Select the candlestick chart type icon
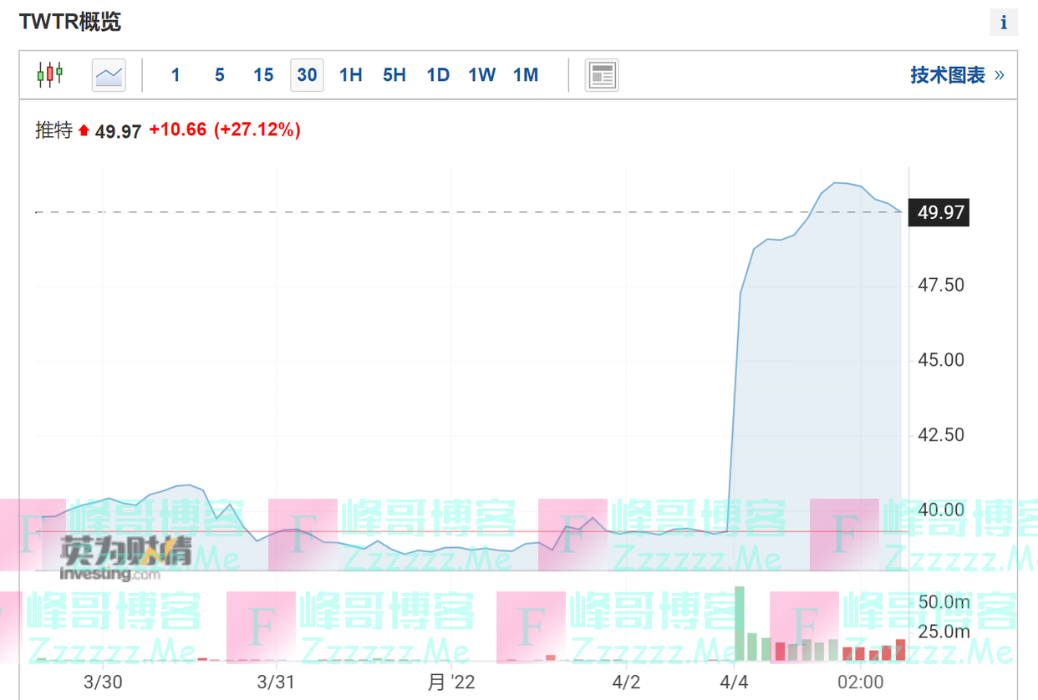The width and height of the screenshot is (1038, 700). click(49, 75)
